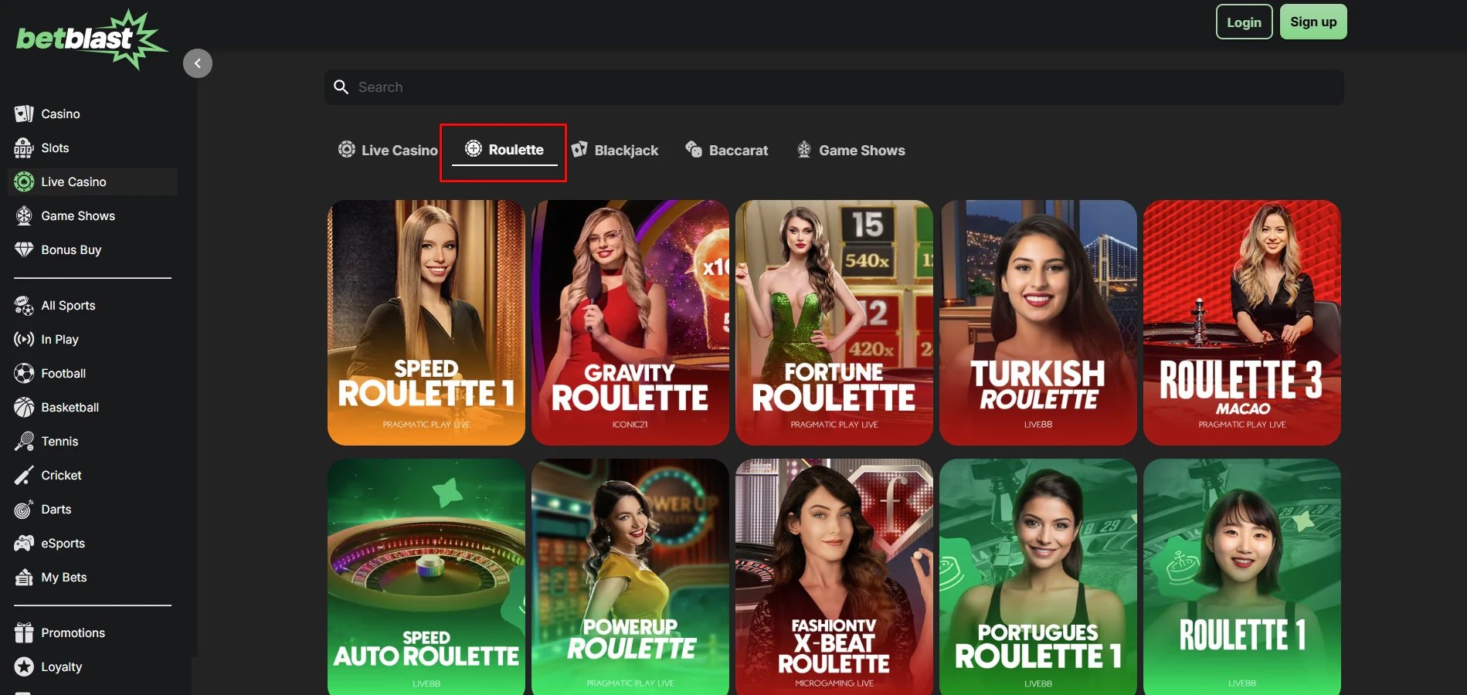Open the In Play section

point(93,339)
